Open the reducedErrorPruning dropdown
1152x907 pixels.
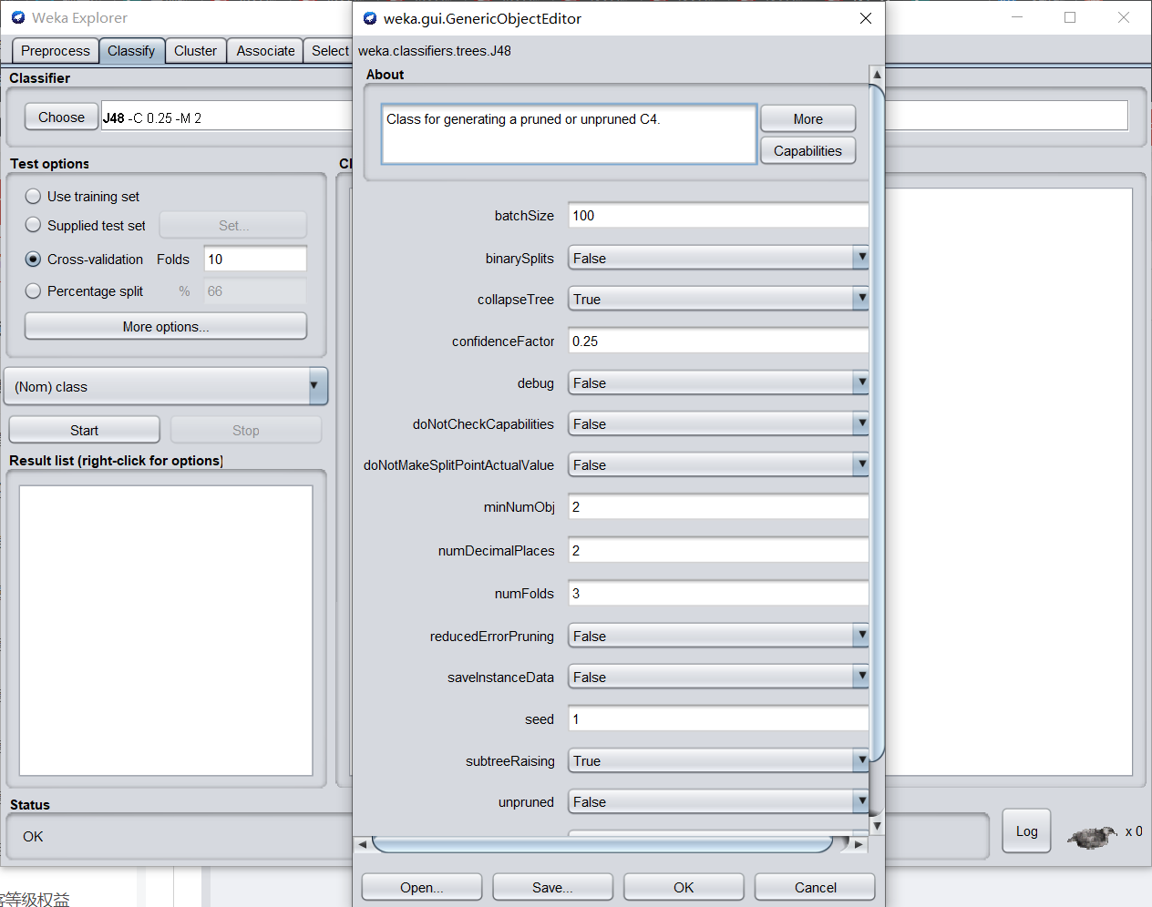coord(860,635)
